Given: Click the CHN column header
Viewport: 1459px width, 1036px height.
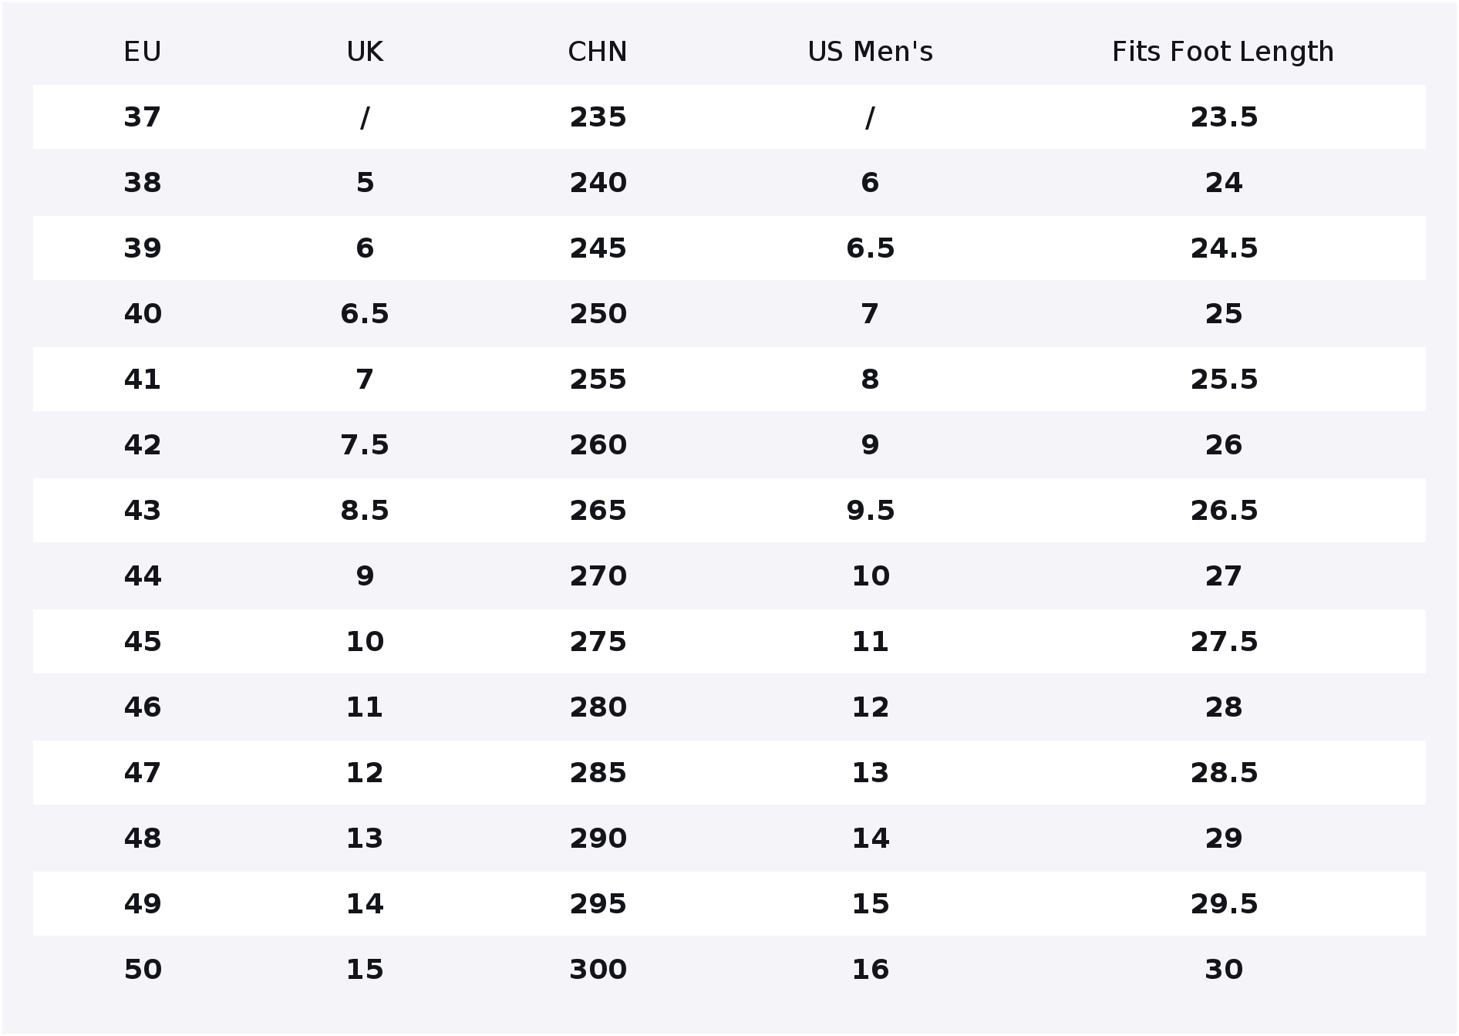Looking at the screenshot, I should pos(598,52).
